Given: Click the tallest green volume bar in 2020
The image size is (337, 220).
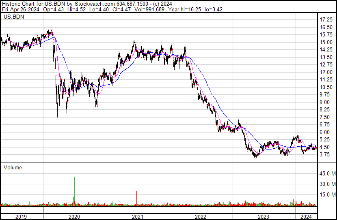Looking at the screenshot, I should 74,190.
